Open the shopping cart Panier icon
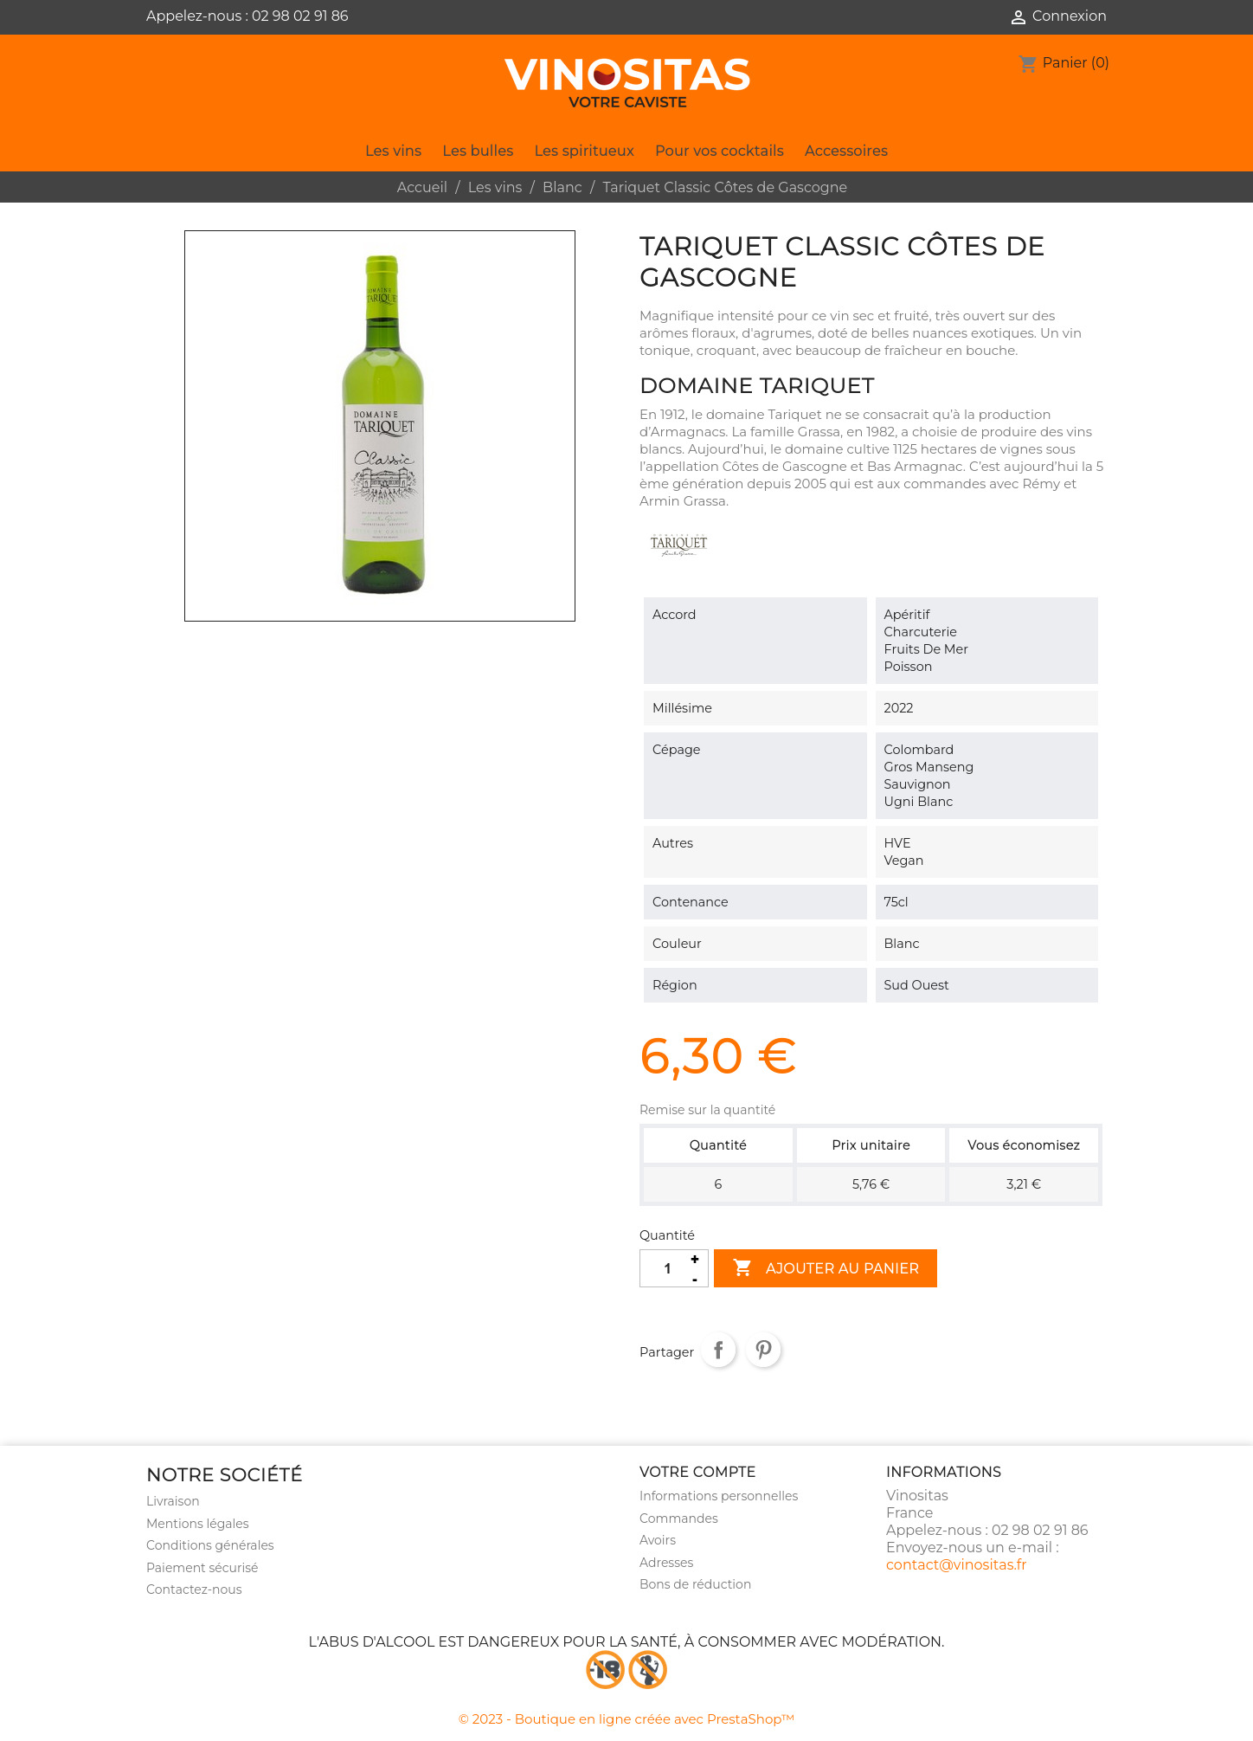Viewport: 1253px width, 1741px height. [x=1028, y=63]
